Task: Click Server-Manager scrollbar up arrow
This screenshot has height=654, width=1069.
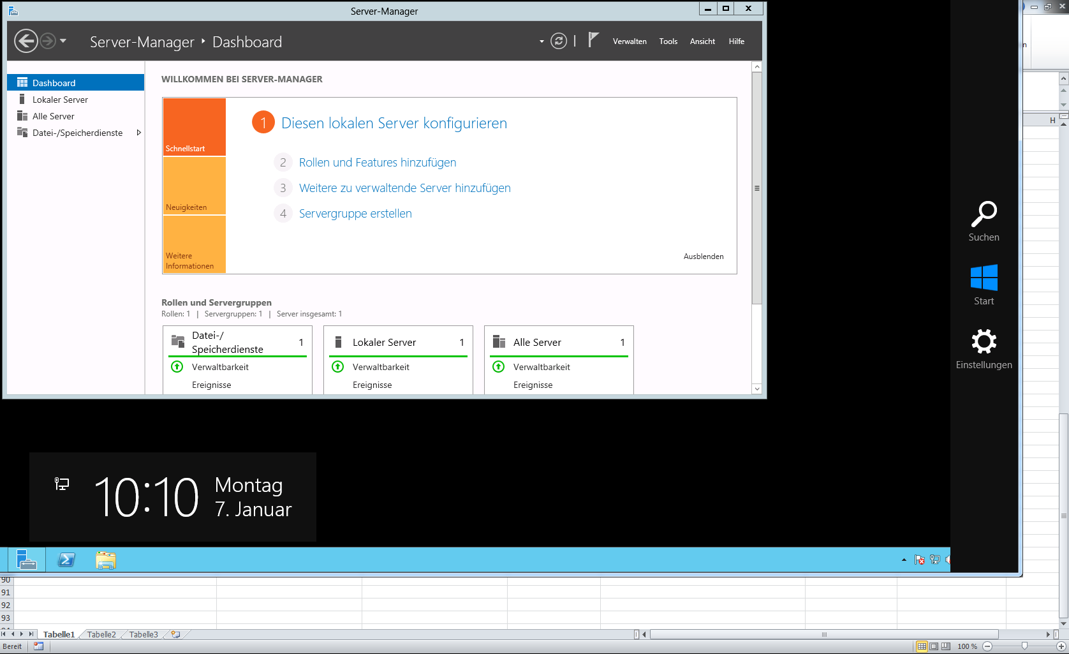Action: tap(757, 67)
